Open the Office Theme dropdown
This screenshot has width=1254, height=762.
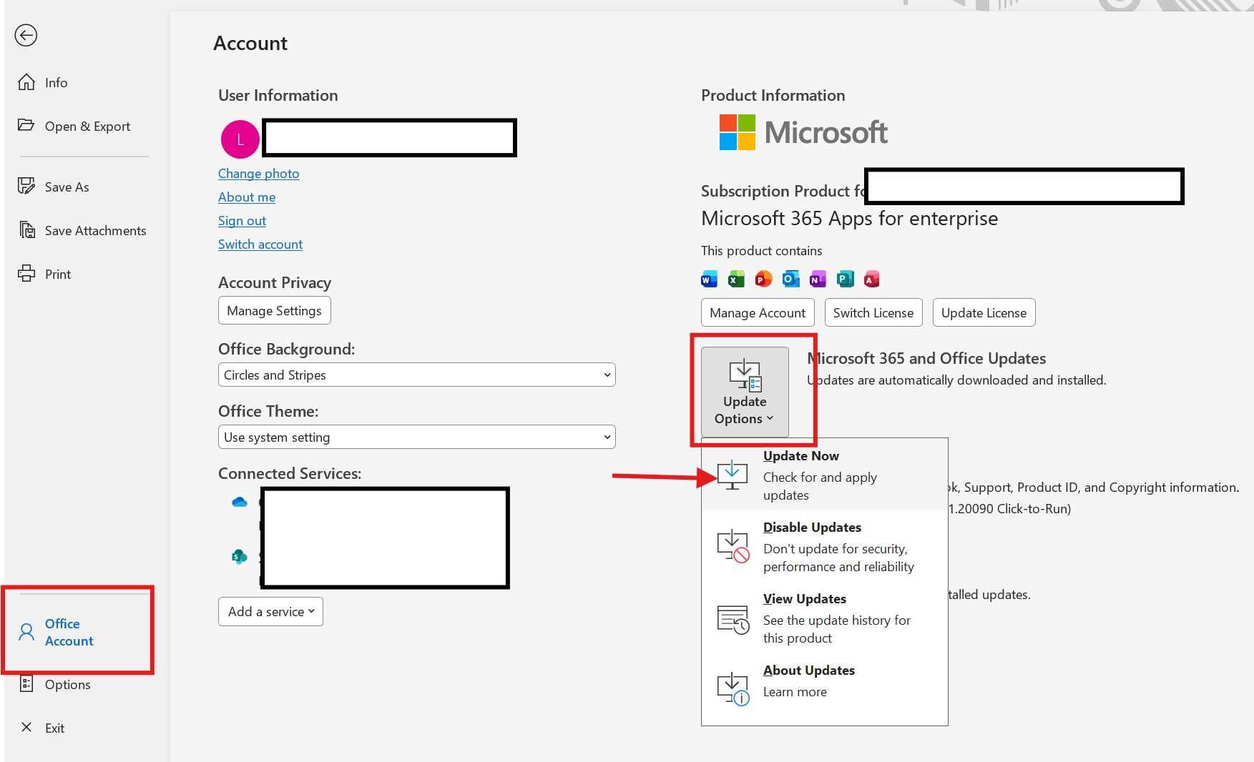(x=416, y=437)
